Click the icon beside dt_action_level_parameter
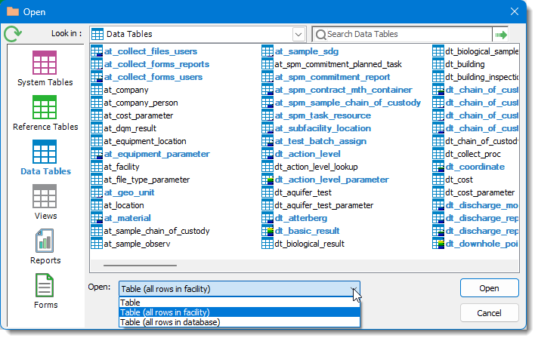The width and height of the screenshot is (538, 341). click(x=267, y=180)
